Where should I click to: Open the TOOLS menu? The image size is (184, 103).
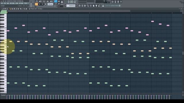[26, 3]
